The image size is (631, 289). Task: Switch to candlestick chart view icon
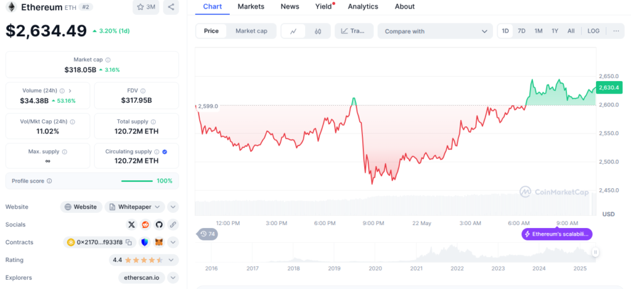click(x=318, y=31)
